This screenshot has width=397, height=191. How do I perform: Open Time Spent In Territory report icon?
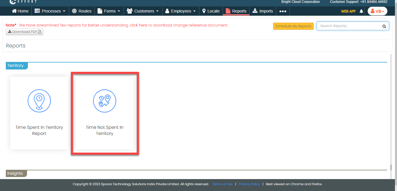point(39,101)
